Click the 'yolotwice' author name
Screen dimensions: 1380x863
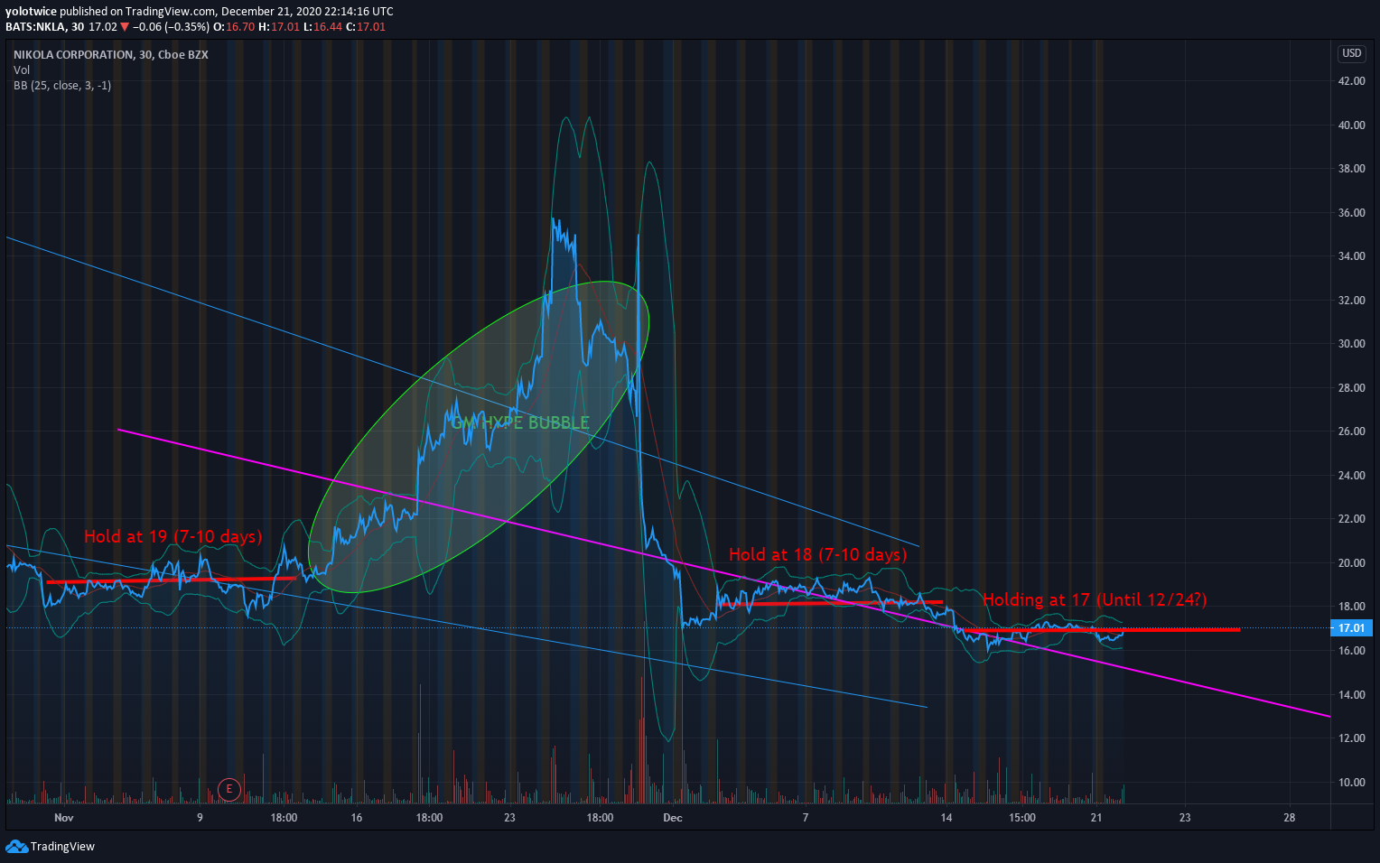coord(31,12)
